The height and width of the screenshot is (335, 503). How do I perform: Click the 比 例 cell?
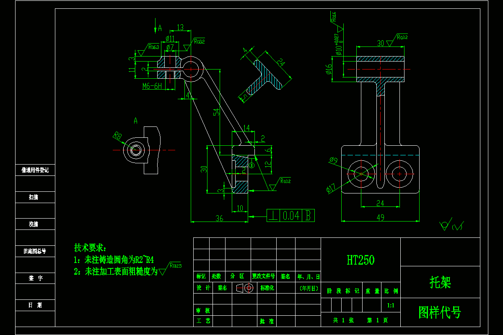[x=391, y=291]
